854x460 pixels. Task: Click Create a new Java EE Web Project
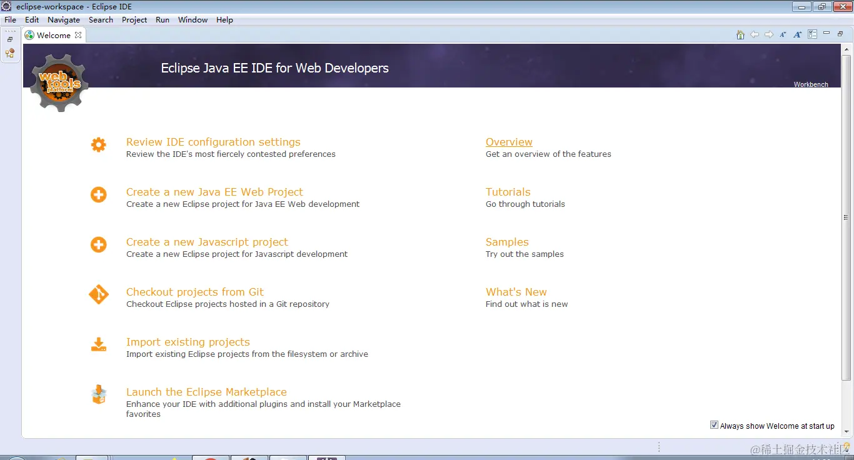tap(214, 192)
